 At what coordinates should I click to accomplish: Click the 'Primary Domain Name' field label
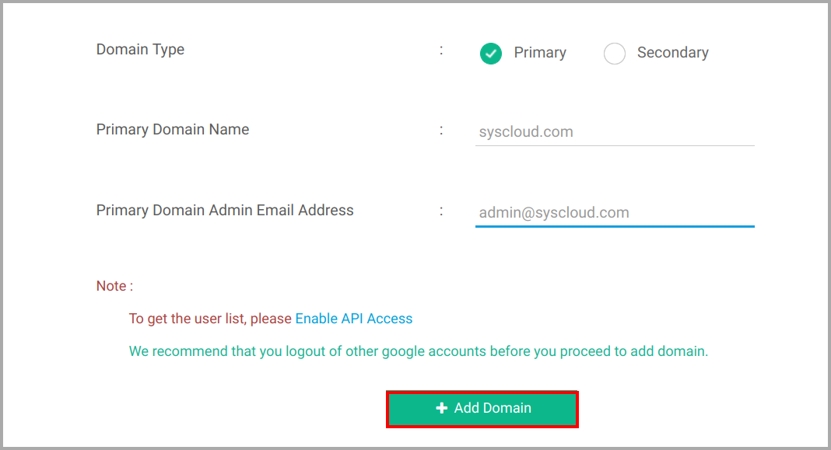(x=173, y=129)
